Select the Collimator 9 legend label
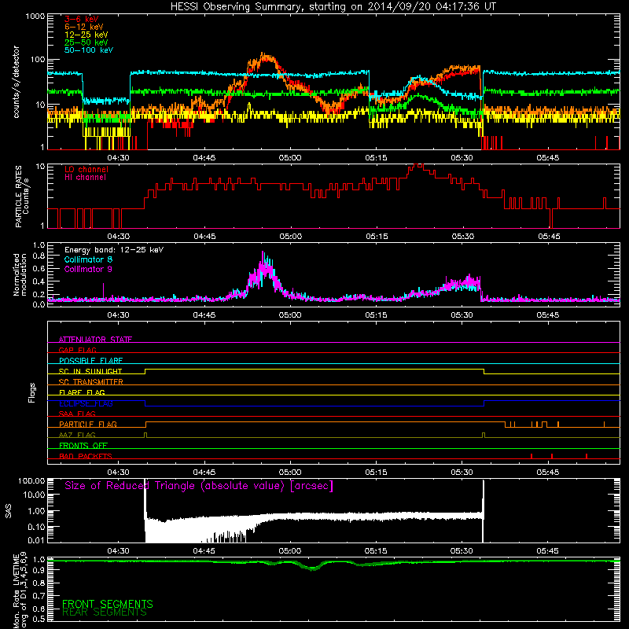629x629 pixels. click(88, 269)
